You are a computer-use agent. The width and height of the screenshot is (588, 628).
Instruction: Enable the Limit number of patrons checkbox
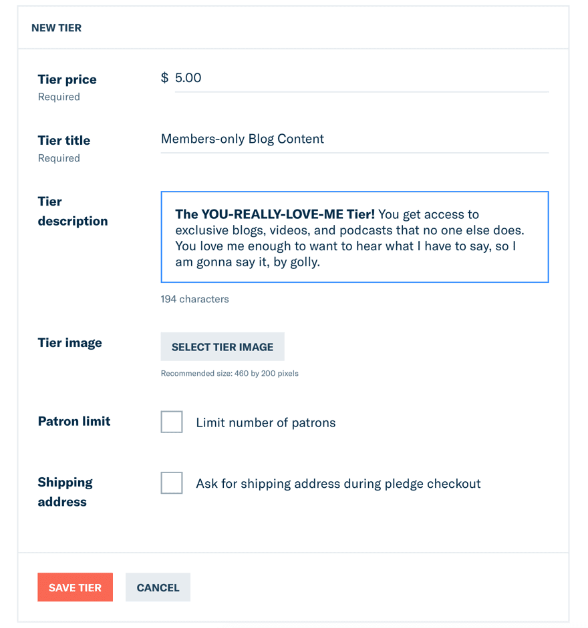(172, 422)
